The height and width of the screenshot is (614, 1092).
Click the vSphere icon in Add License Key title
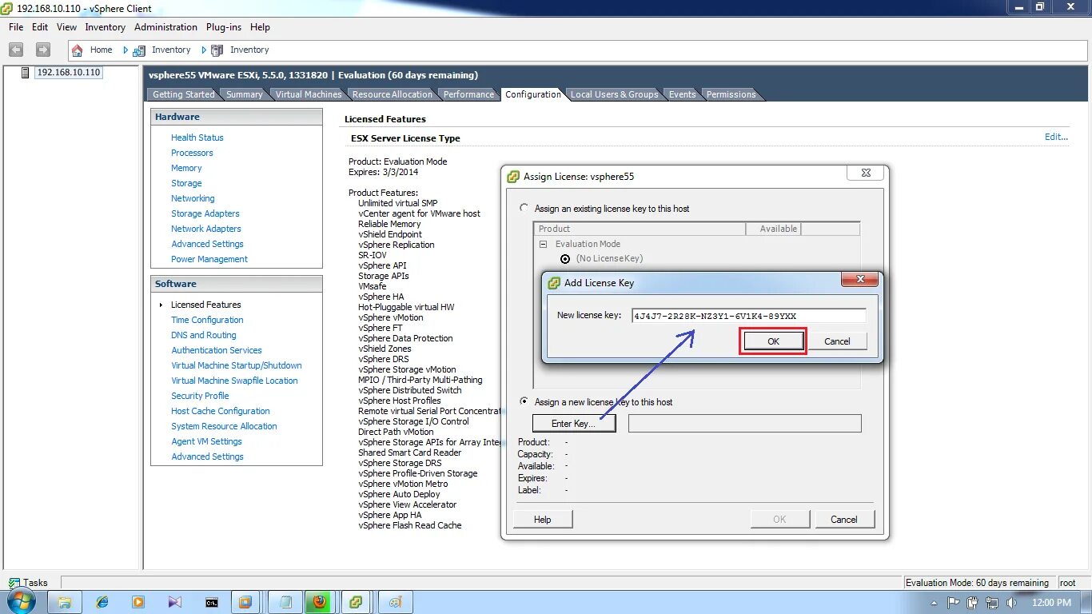(x=553, y=282)
